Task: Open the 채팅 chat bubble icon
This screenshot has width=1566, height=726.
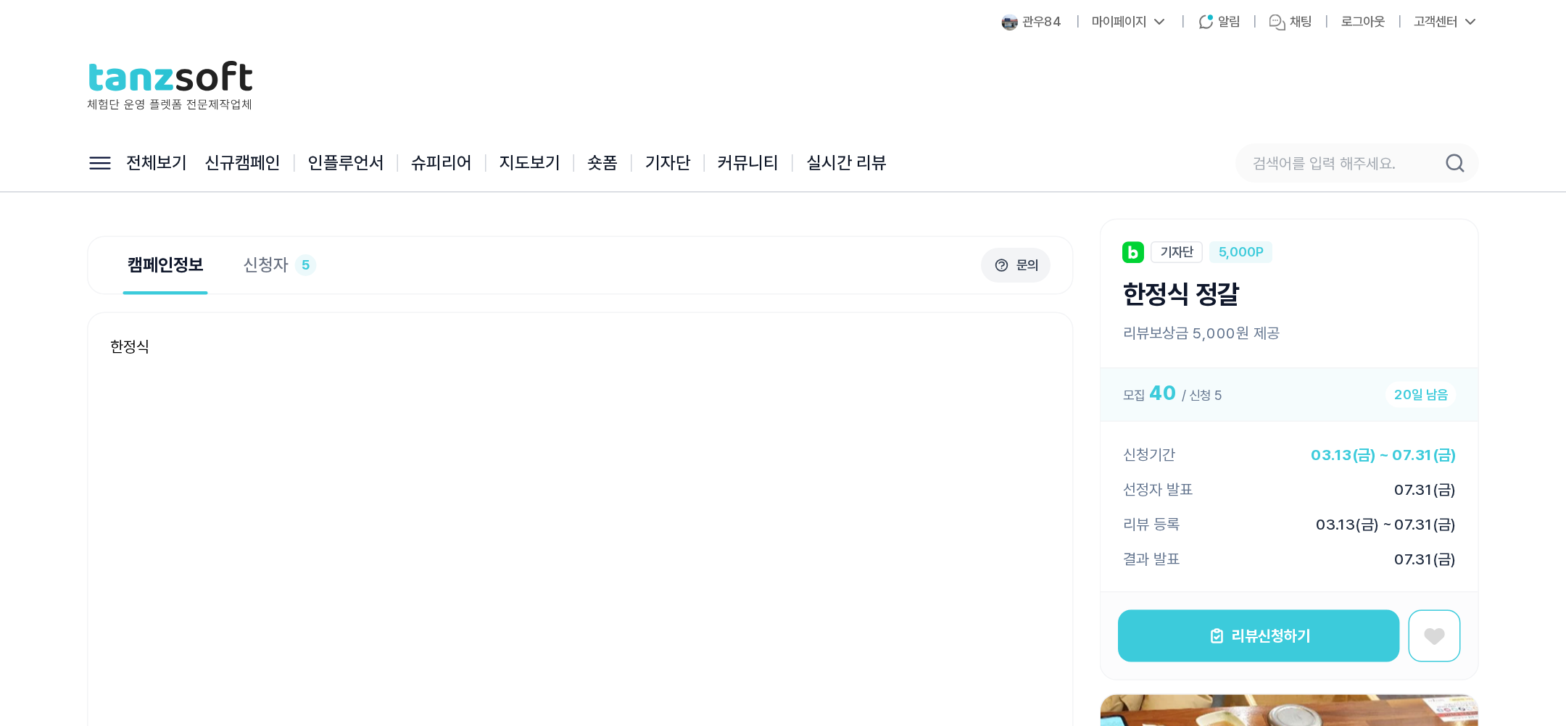Action: tap(1277, 22)
